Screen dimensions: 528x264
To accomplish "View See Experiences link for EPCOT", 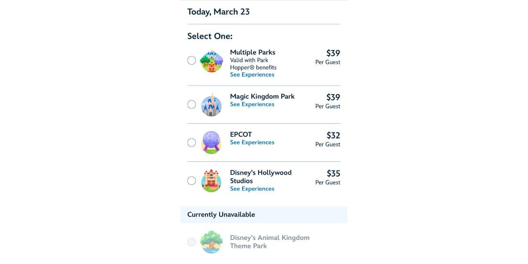I will (x=252, y=143).
